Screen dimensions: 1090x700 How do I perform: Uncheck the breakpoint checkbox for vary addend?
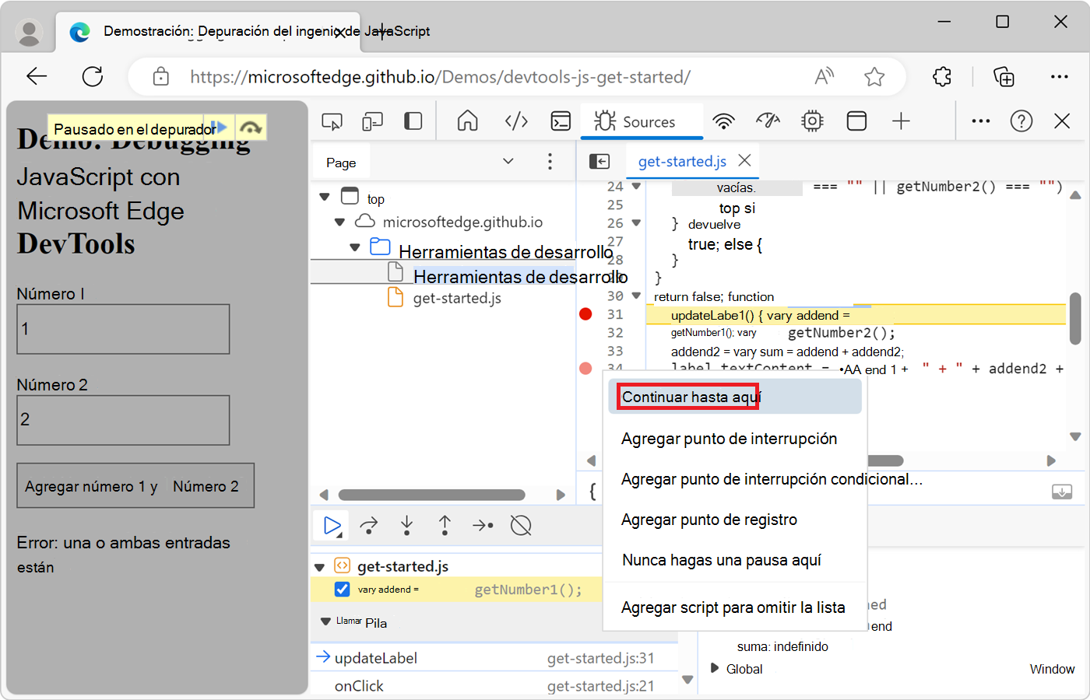pyautogui.click(x=342, y=590)
